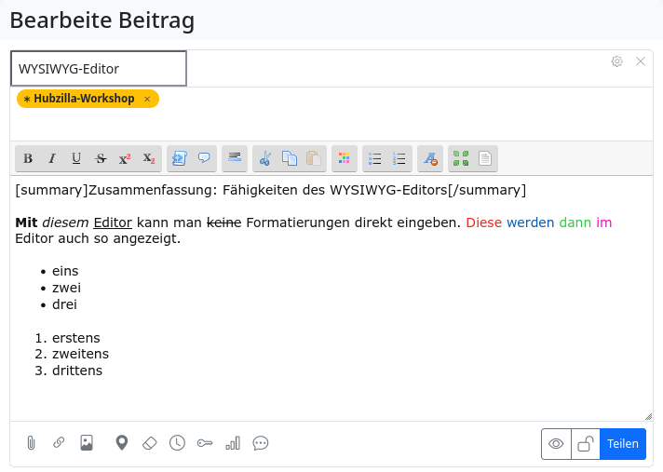Open permissions using the padlock button
Image resolution: width=663 pixels, height=472 pixels.
(x=585, y=444)
